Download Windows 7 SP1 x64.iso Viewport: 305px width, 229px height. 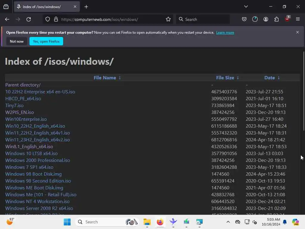click(29, 167)
